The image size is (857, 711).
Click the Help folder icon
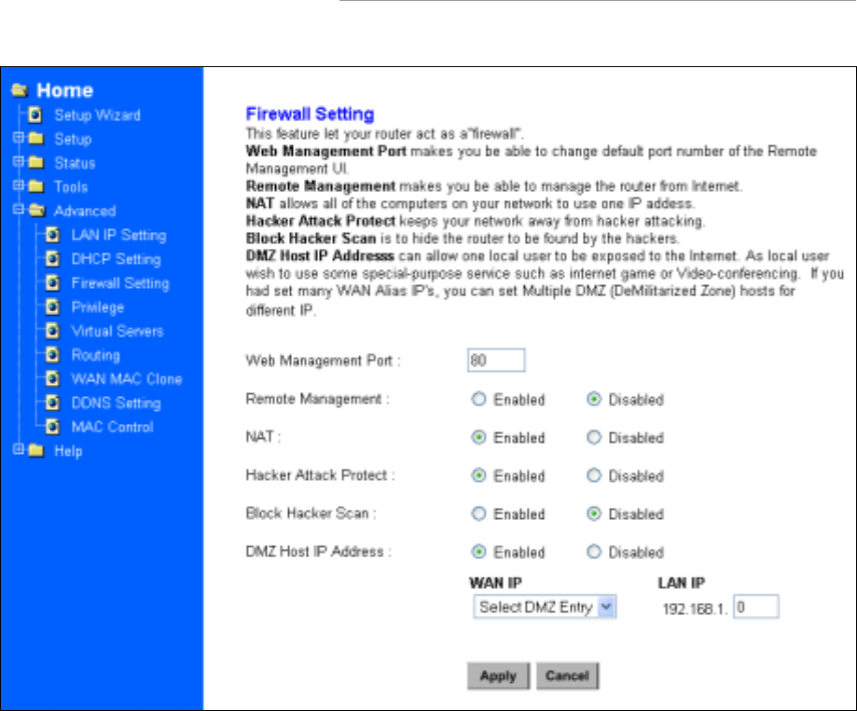point(36,451)
